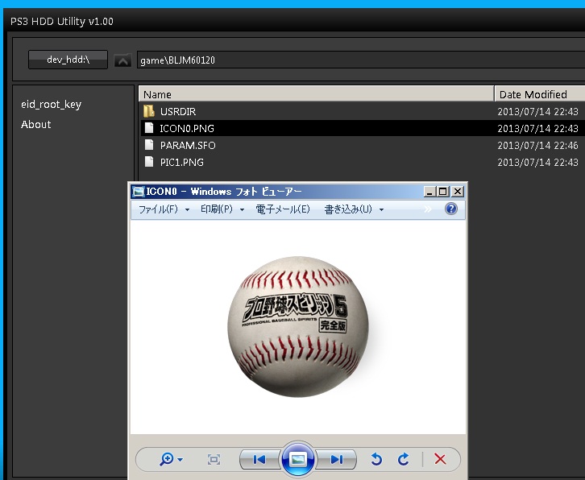Click the USRDIR folder icon
This screenshot has height=480, width=585.
click(149, 111)
